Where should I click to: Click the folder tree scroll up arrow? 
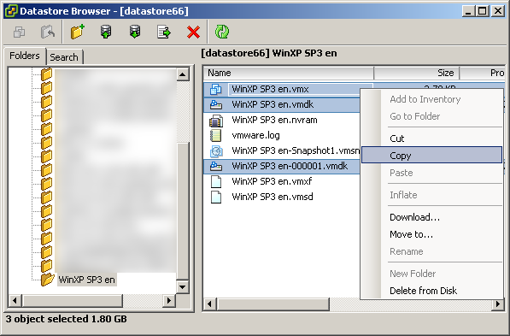coord(183,74)
